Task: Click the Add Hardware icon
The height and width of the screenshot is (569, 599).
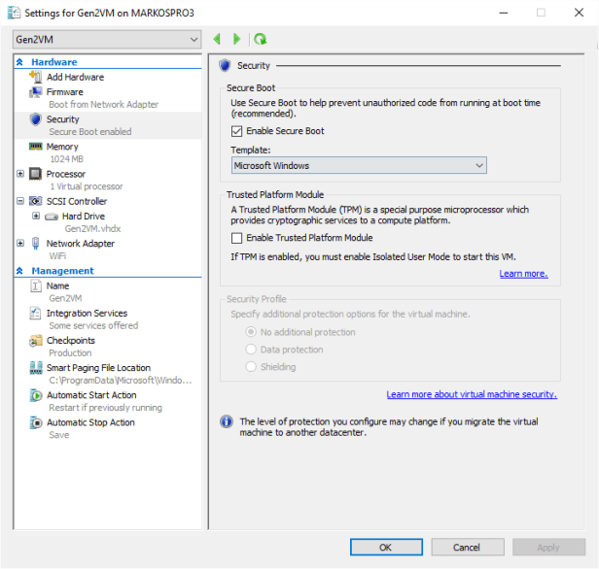Action: pyautogui.click(x=36, y=77)
